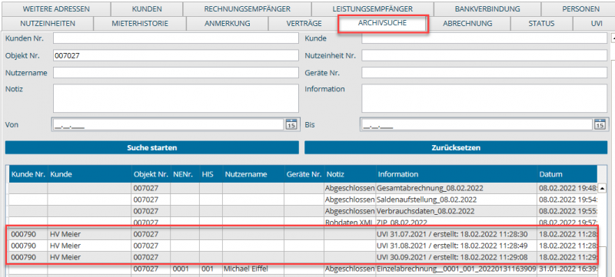Click the Nutzeinheit Nr. input field
615x277 pixels.
coord(484,55)
